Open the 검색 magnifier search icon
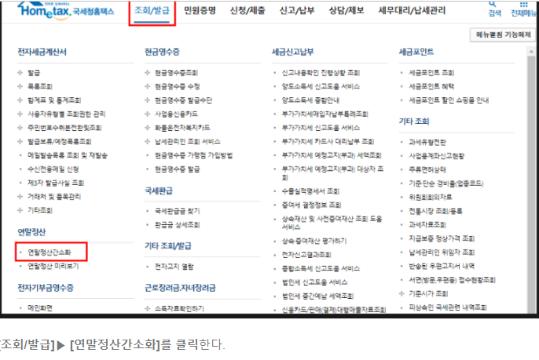 [x=494, y=9]
